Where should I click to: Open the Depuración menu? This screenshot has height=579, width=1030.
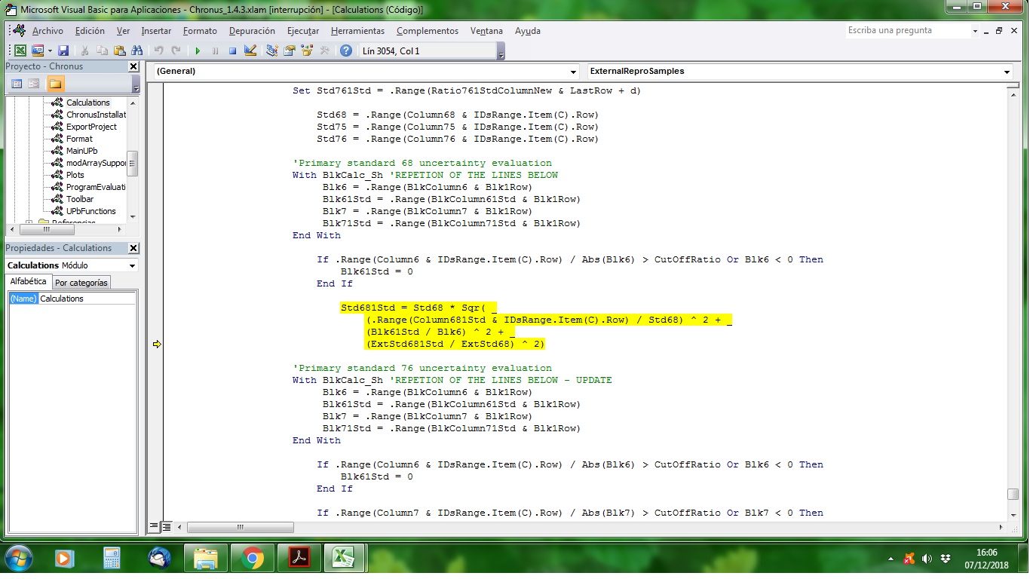coord(252,31)
